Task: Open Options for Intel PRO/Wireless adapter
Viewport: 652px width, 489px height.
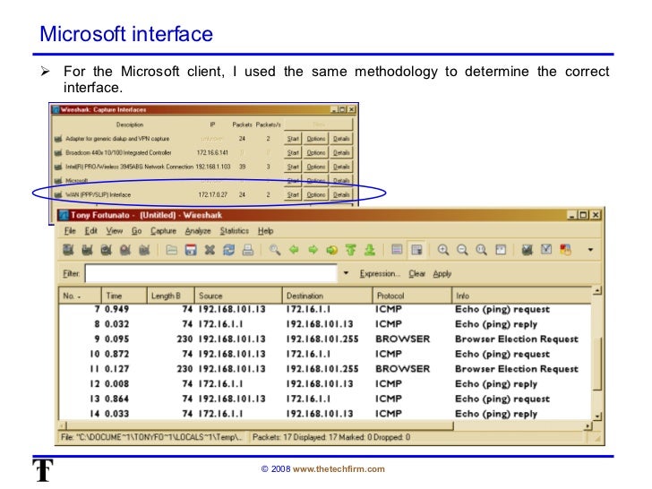Action: point(315,167)
